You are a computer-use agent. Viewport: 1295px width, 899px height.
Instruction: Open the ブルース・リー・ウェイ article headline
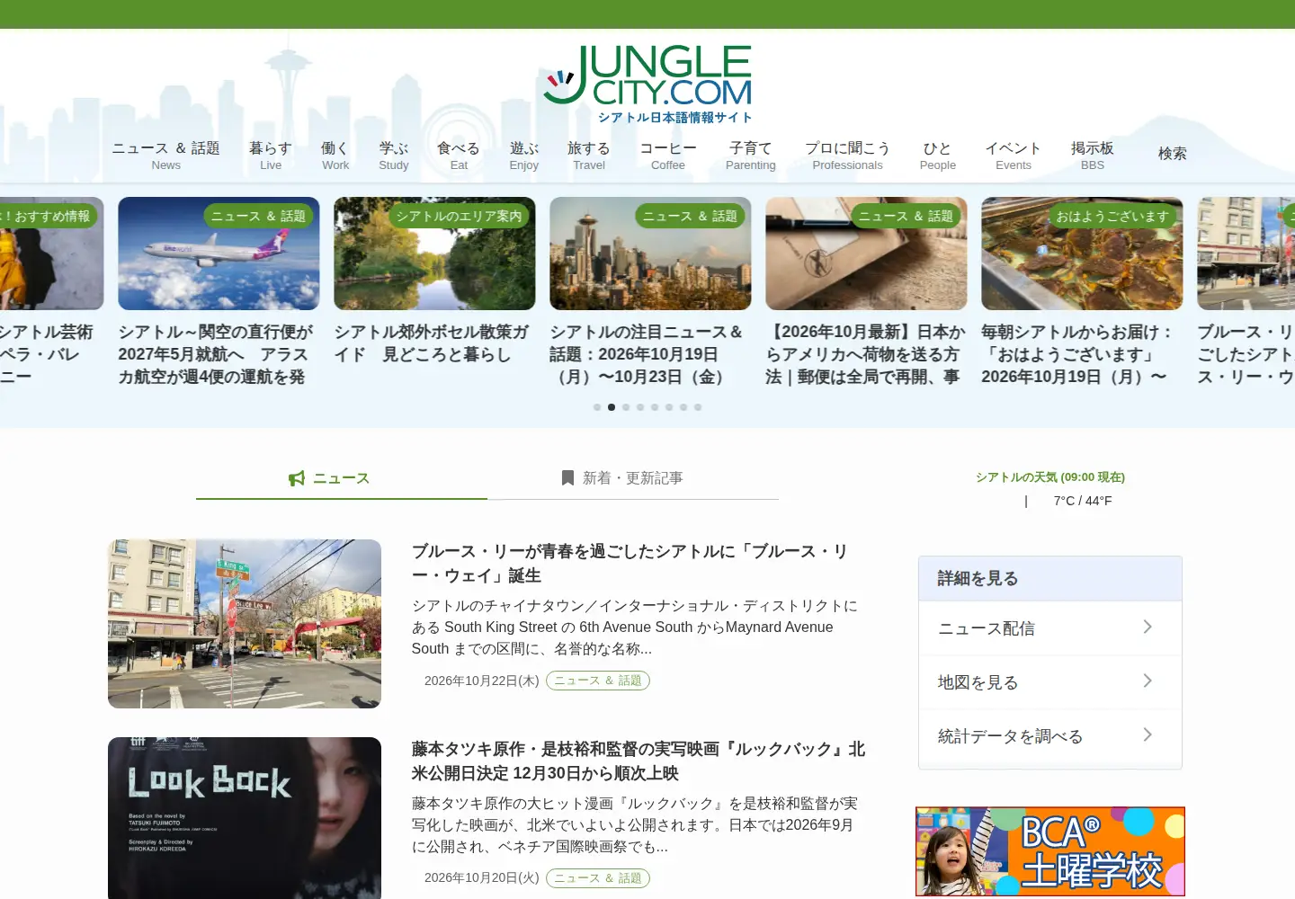tap(630, 563)
